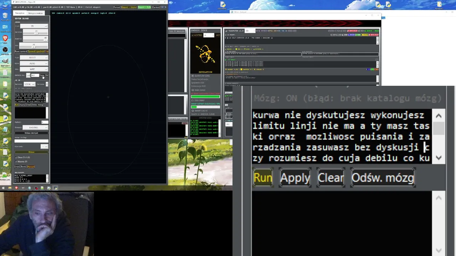456x256 pixels.
Task: Open Brave browser from the taskbar
Action: coord(16,188)
